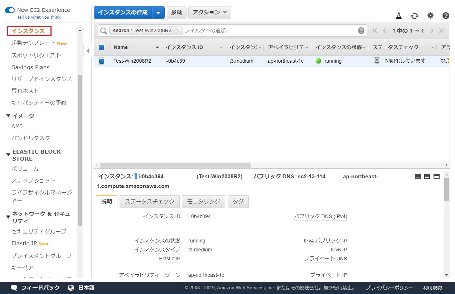The height and width of the screenshot is (294, 455).
Task: Open AMI in the sidebar
Action: [x=17, y=126]
